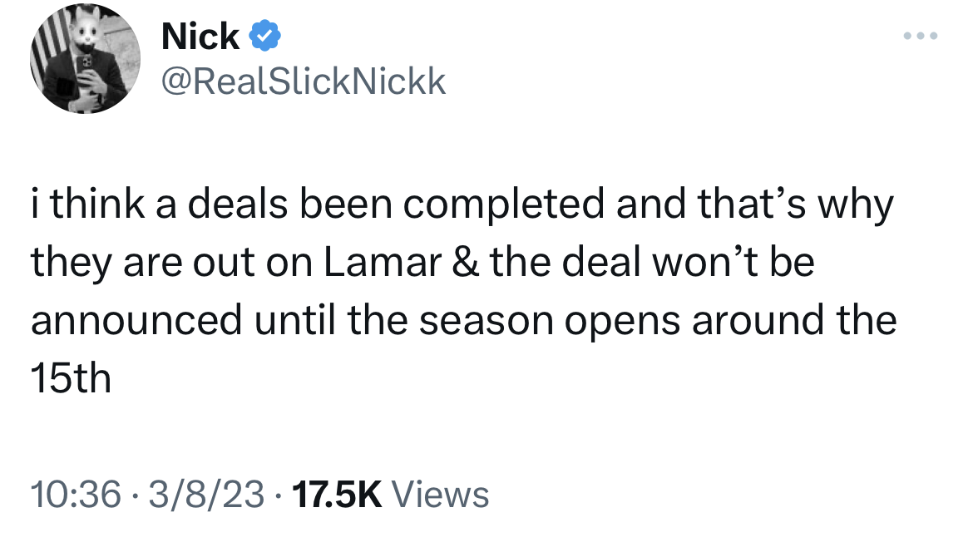Open the @RealSlickNickk handle link
This screenshot has width=973, height=547.
point(303,82)
